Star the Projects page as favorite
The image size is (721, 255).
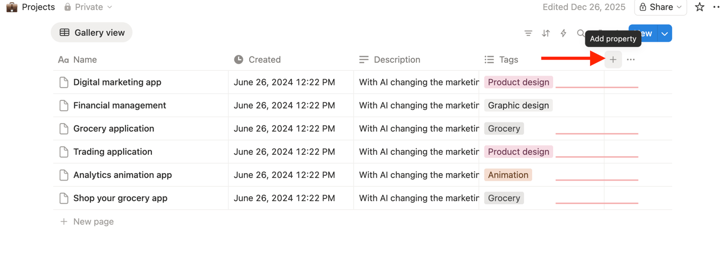click(699, 7)
